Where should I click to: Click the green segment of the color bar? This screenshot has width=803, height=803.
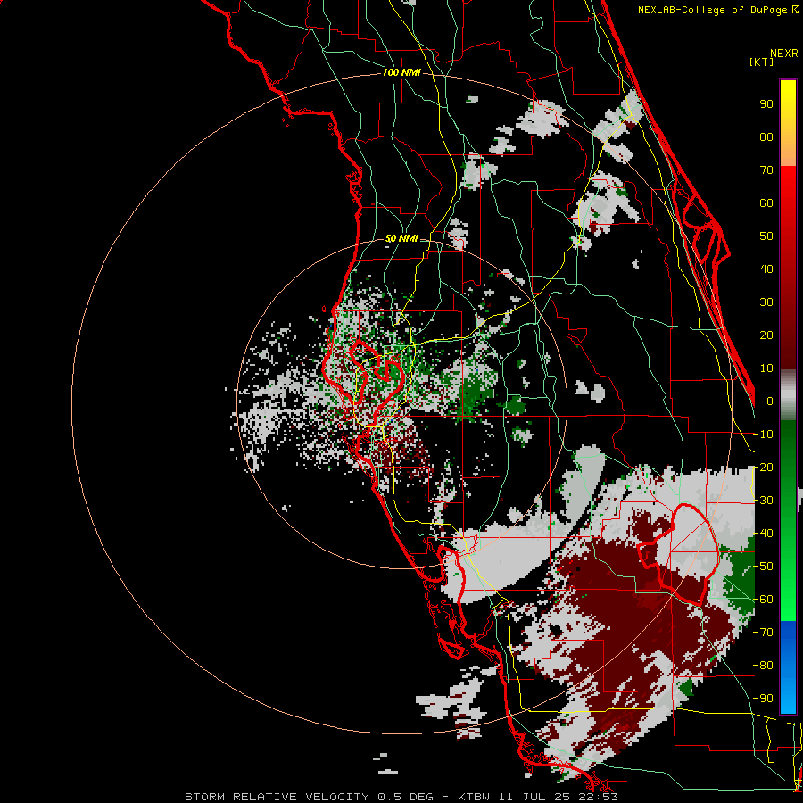tap(788, 520)
